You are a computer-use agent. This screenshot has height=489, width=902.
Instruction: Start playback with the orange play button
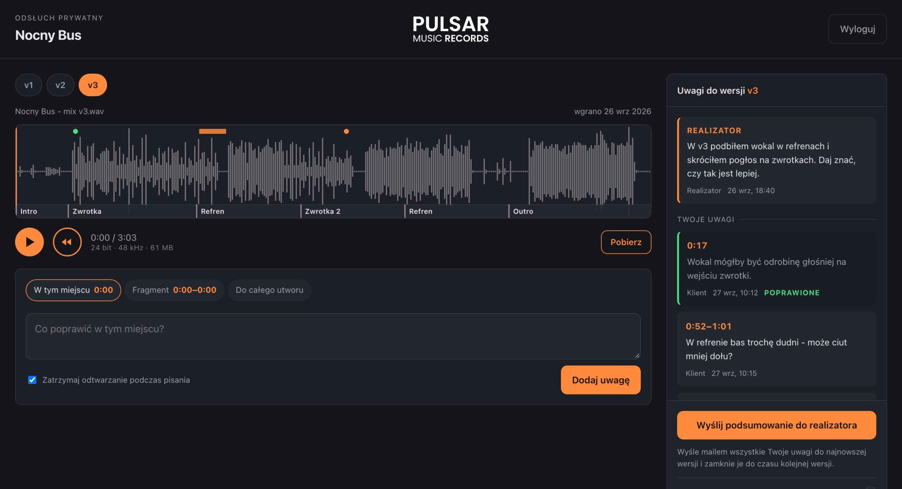[x=29, y=242]
